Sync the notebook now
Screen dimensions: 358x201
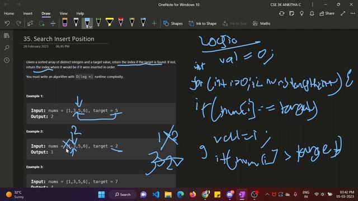coord(281,13)
